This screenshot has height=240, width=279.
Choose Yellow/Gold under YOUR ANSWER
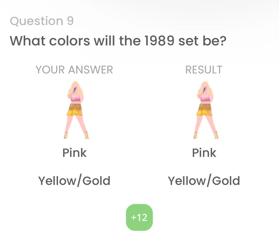[74, 181]
